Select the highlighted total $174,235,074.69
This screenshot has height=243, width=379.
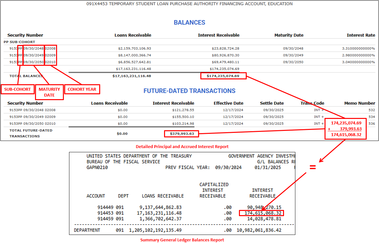tap(223, 75)
